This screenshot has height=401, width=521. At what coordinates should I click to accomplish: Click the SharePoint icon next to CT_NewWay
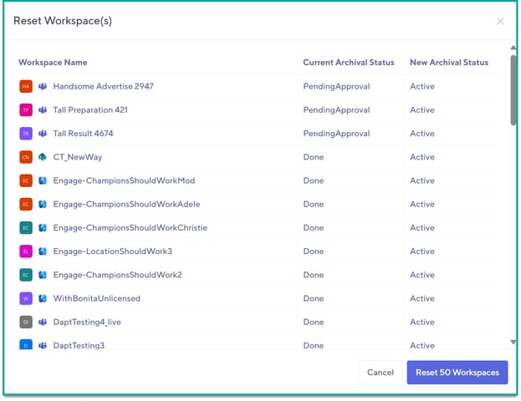(x=42, y=157)
